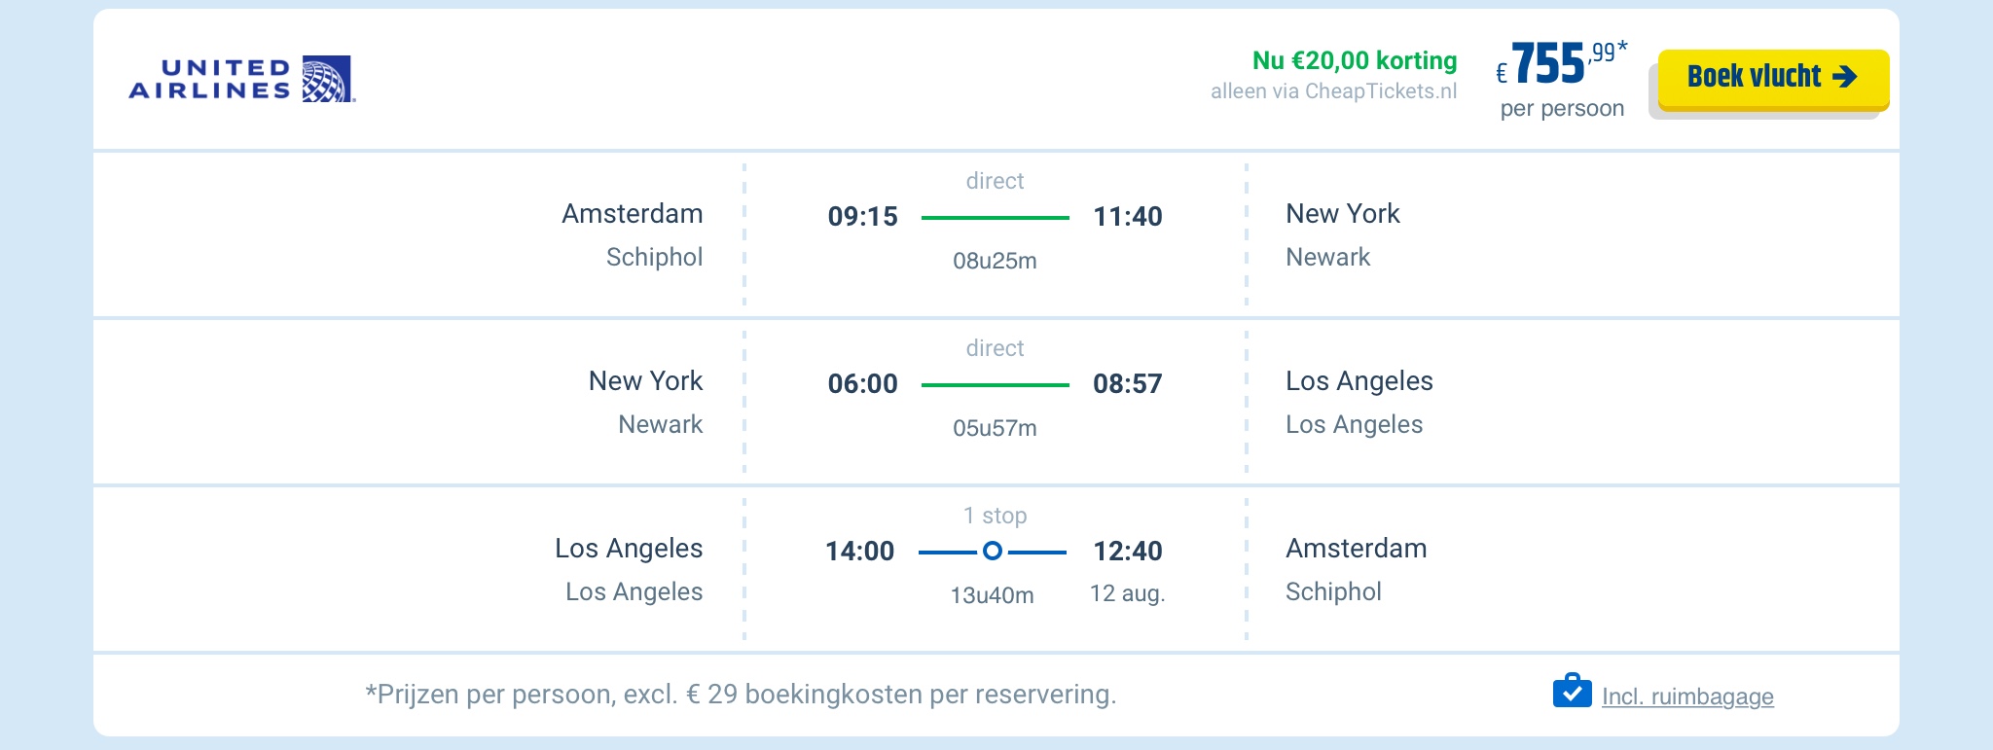Select the 06:00 Newark departure time
The height and width of the screenshot is (750, 1993).
point(862,383)
